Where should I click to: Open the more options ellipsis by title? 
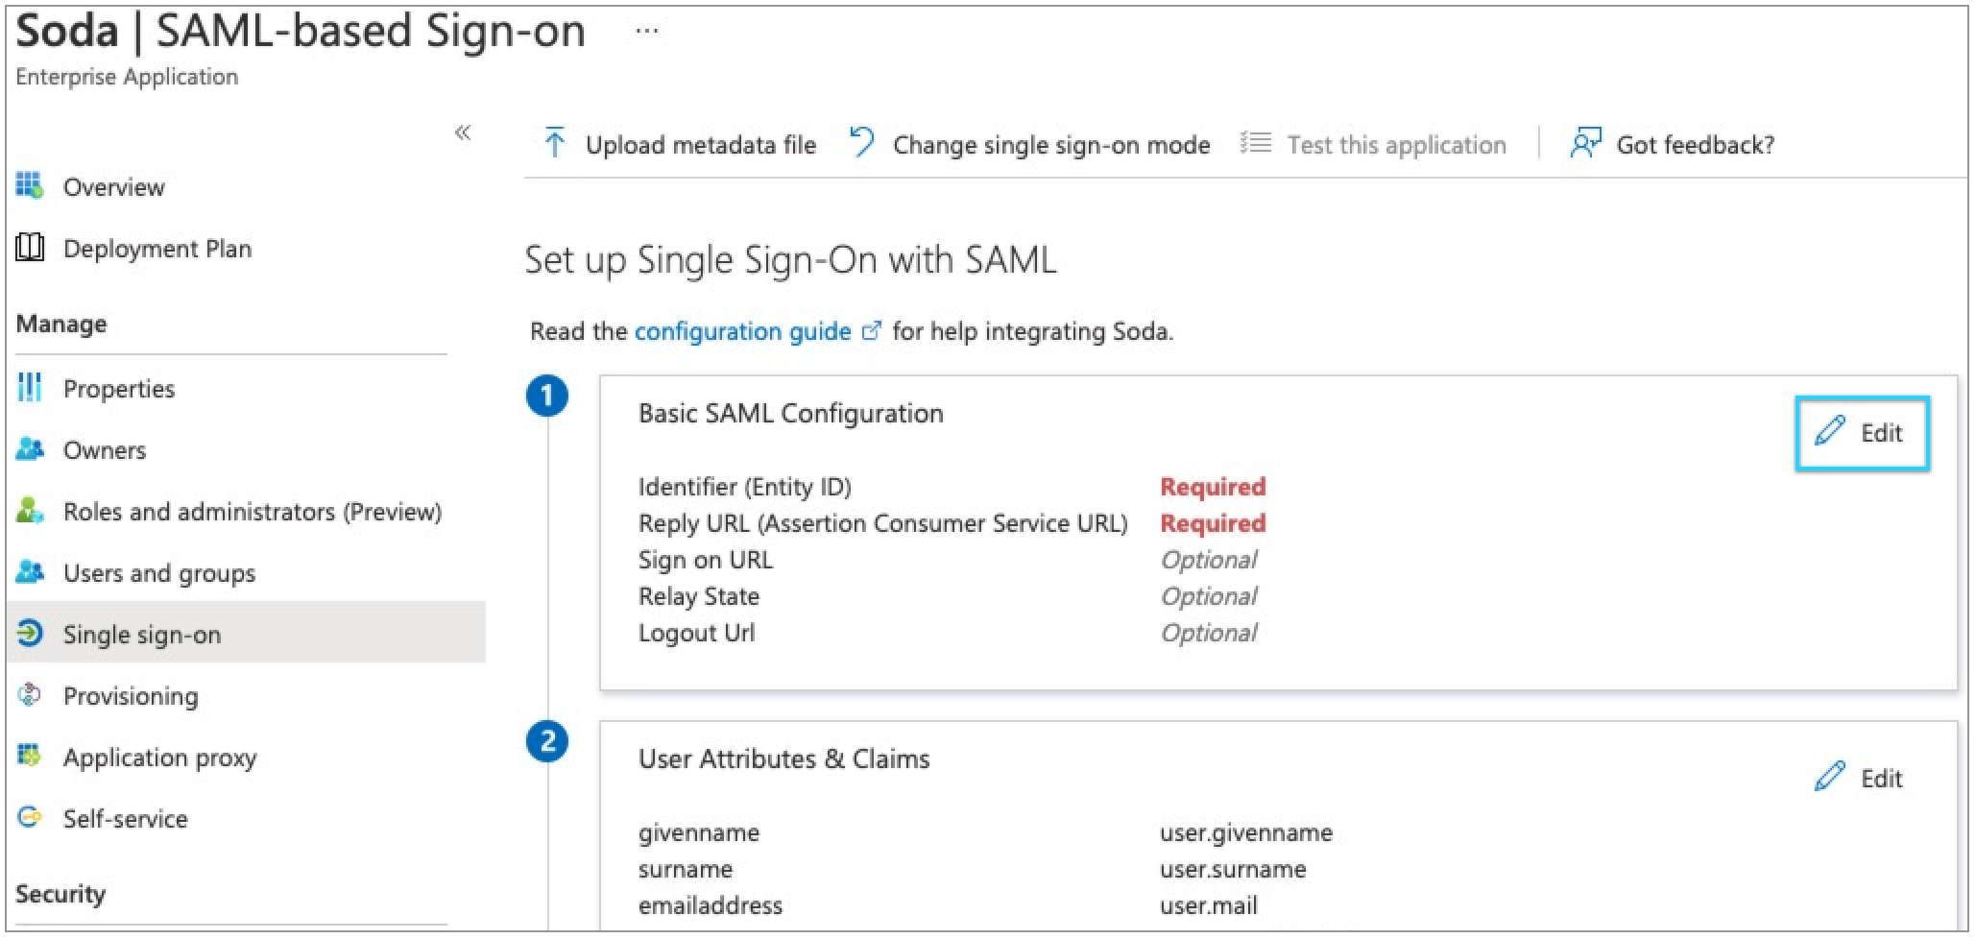pos(647,32)
